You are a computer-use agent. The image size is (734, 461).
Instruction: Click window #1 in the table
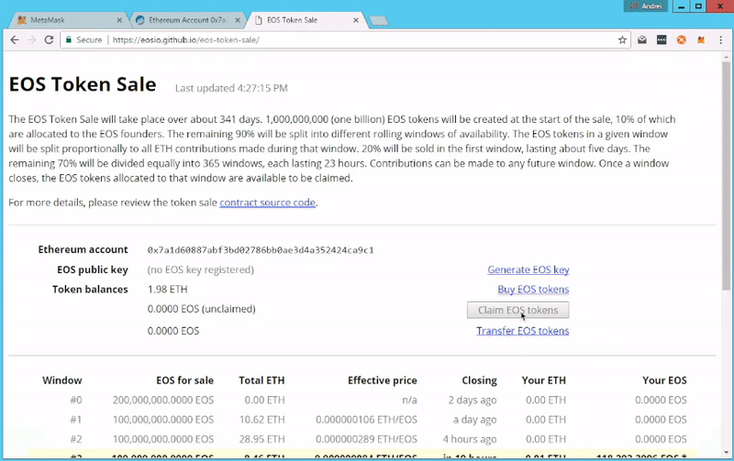76,420
